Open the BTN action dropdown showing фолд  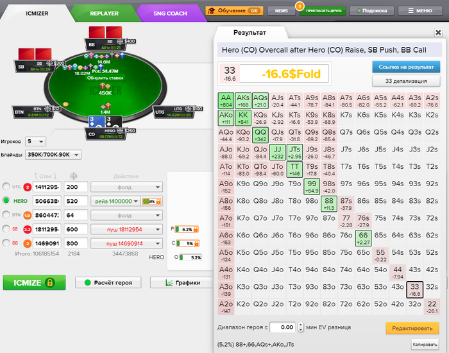click(x=126, y=215)
